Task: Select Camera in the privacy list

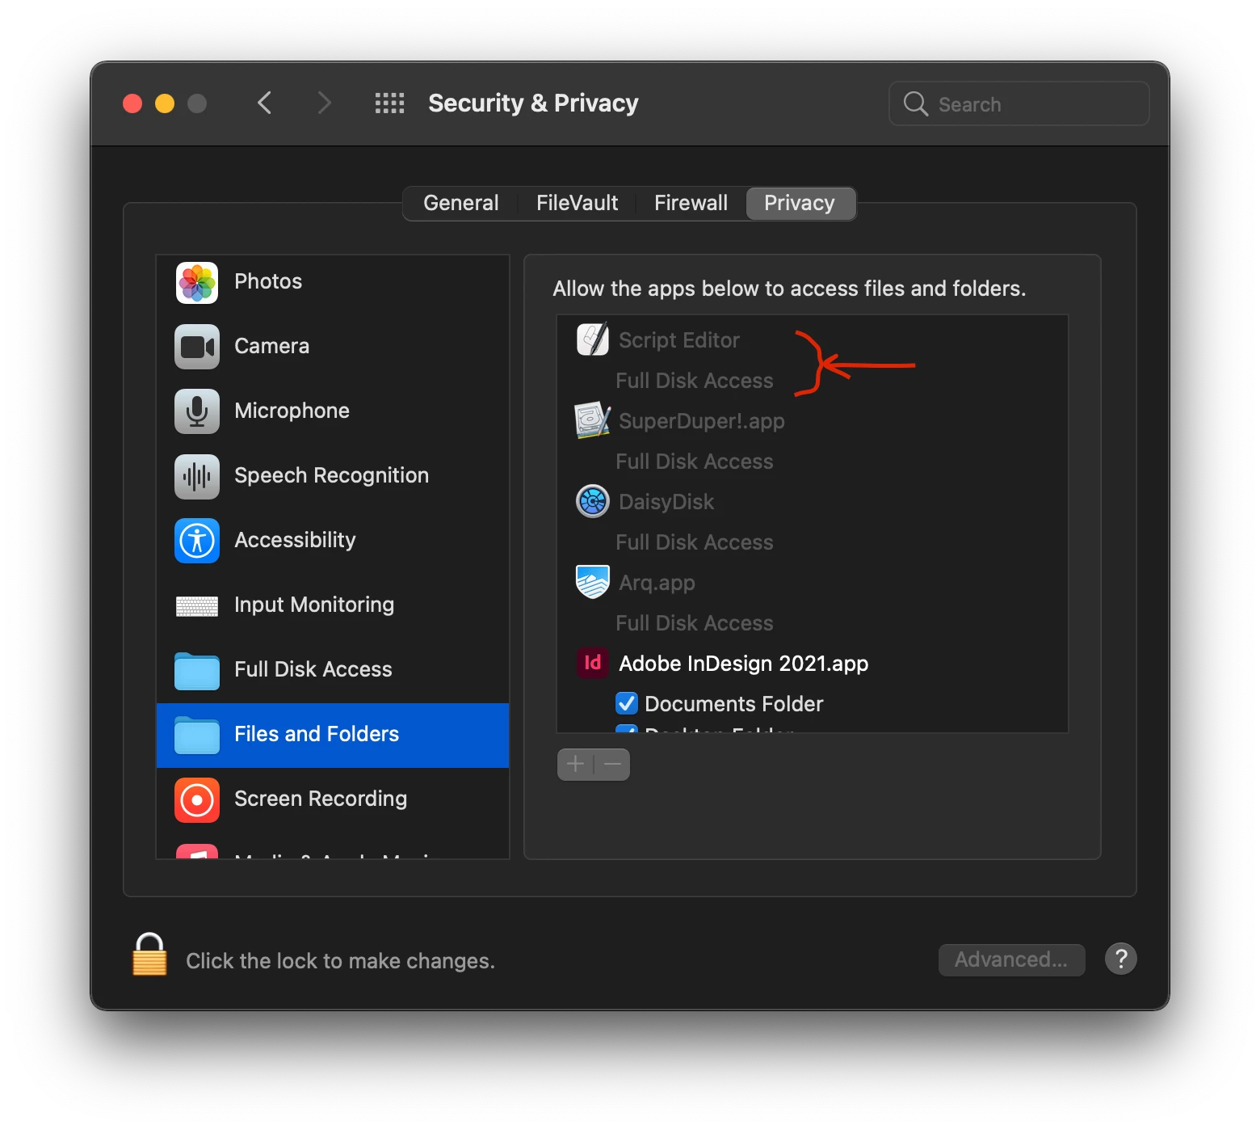Action: [333, 347]
